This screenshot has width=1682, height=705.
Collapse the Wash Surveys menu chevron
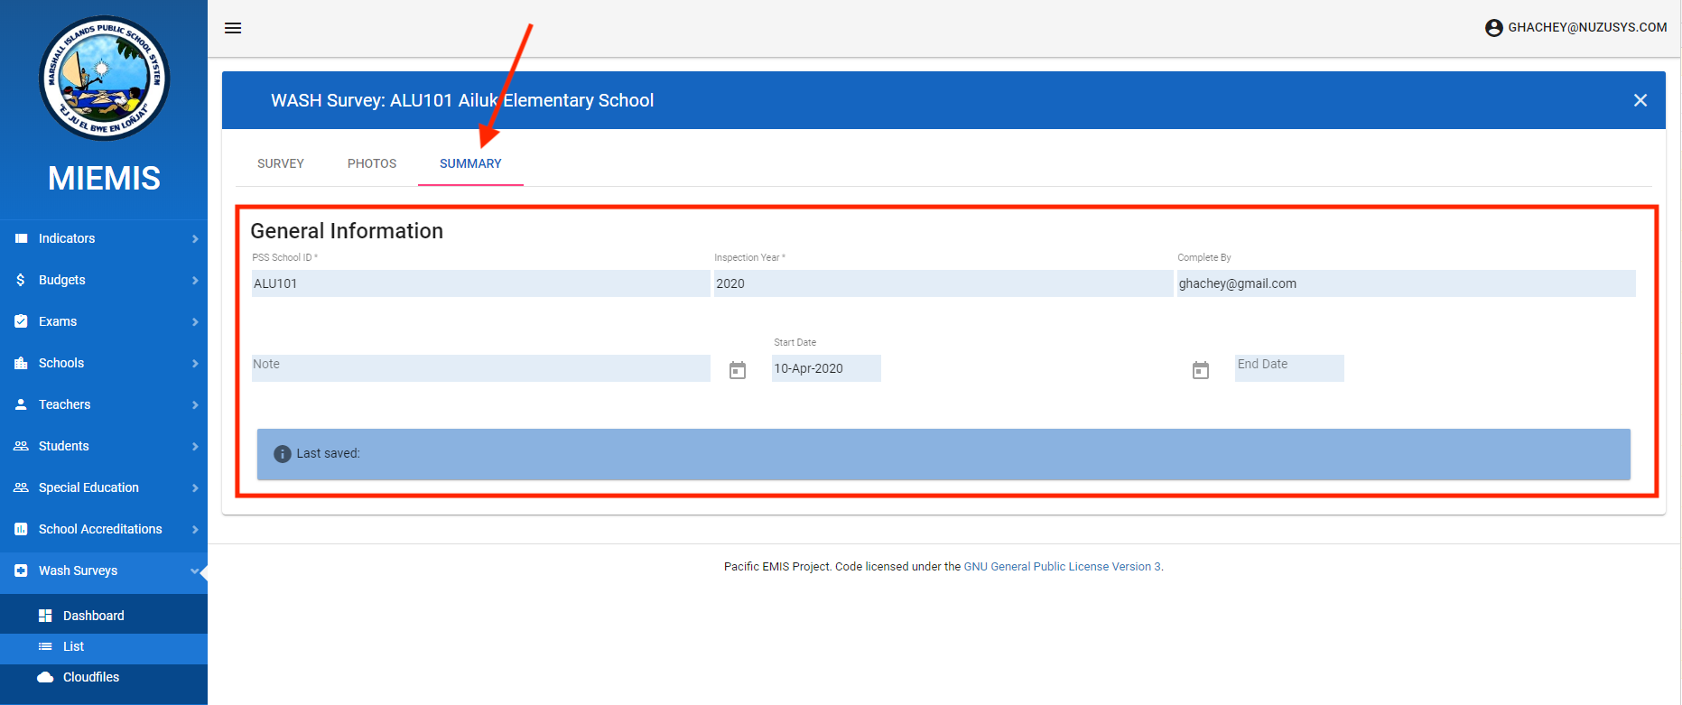pyautogui.click(x=195, y=570)
